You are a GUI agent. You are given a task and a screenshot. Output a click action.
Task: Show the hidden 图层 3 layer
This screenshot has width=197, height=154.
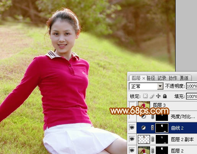point(132,105)
